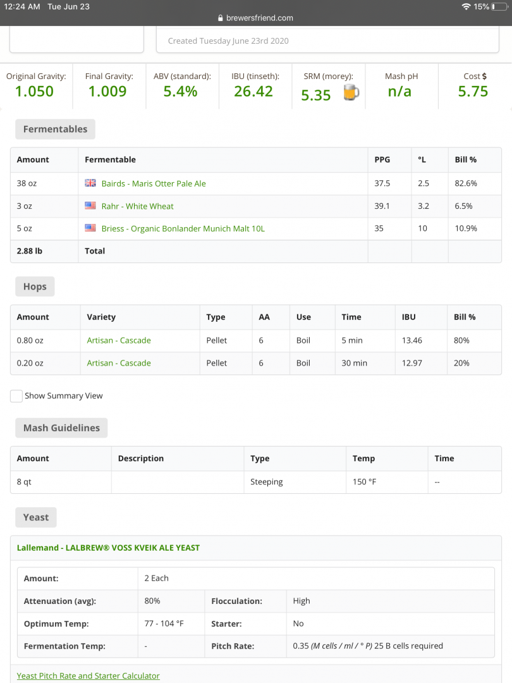Tap the battery indicator icon
Viewport: 512px width, 683px height.
499,6
